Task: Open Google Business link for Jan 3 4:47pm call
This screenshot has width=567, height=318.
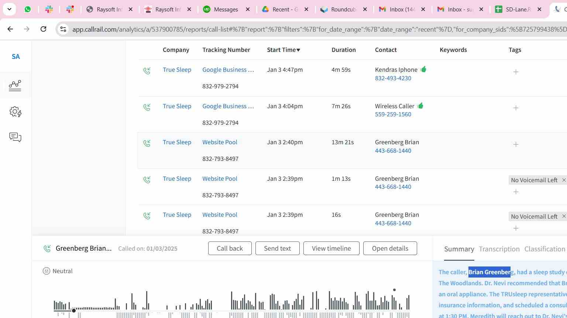Action: (x=228, y=70)
